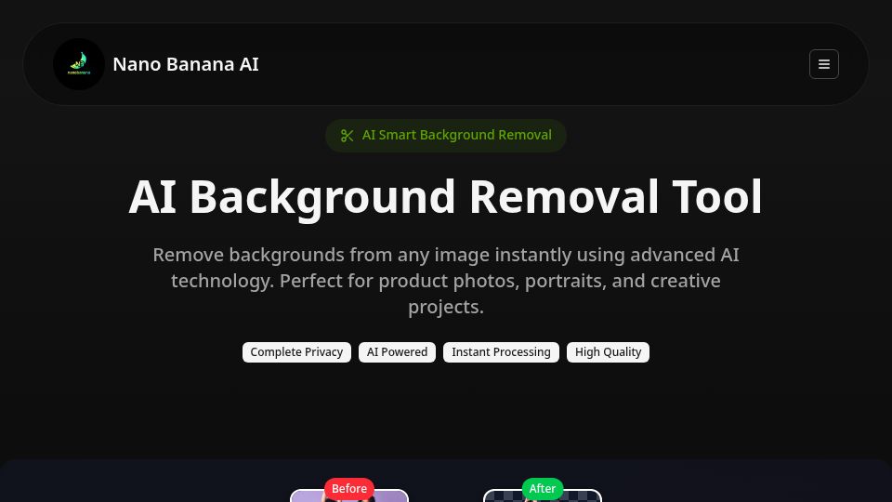Click the High Quality tag

pos(608,352)
